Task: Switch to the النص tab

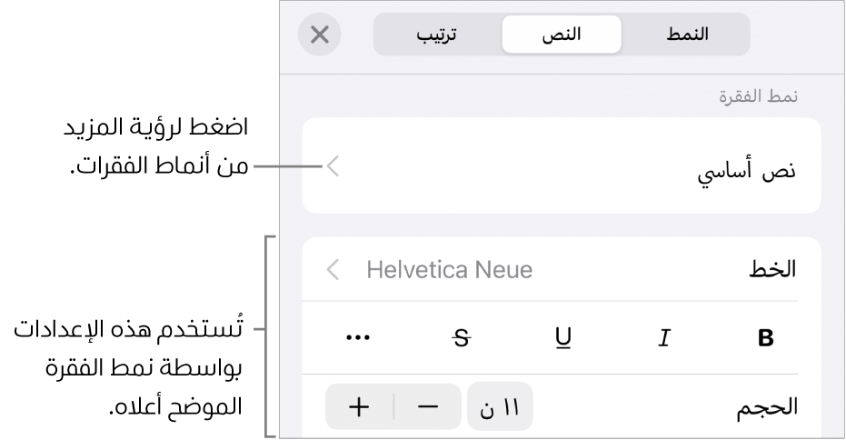Action: point(562,35)
